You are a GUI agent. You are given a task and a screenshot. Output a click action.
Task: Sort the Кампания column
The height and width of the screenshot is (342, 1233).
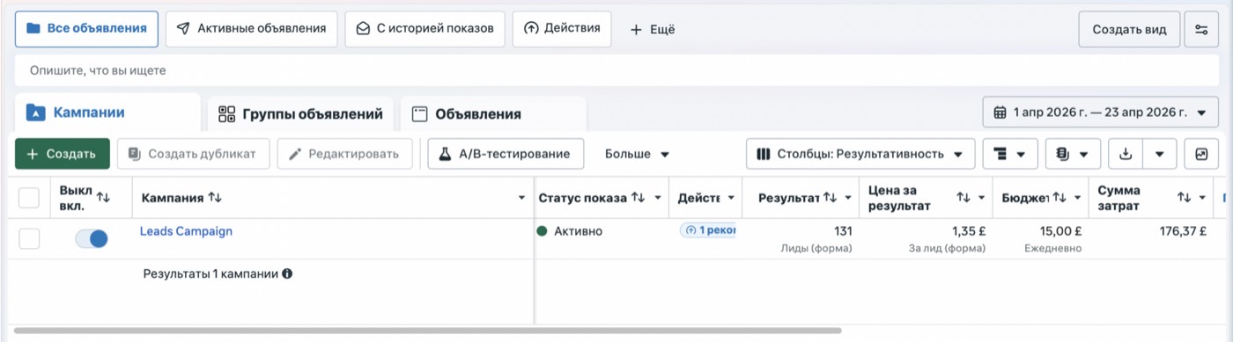(215, 198)
